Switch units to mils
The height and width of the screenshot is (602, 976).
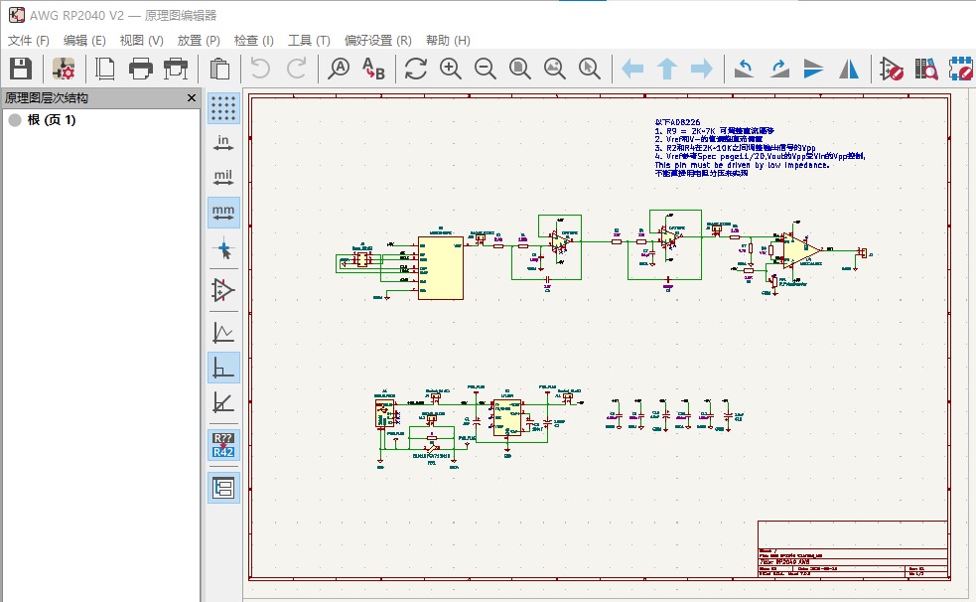(x=223, y=178)
